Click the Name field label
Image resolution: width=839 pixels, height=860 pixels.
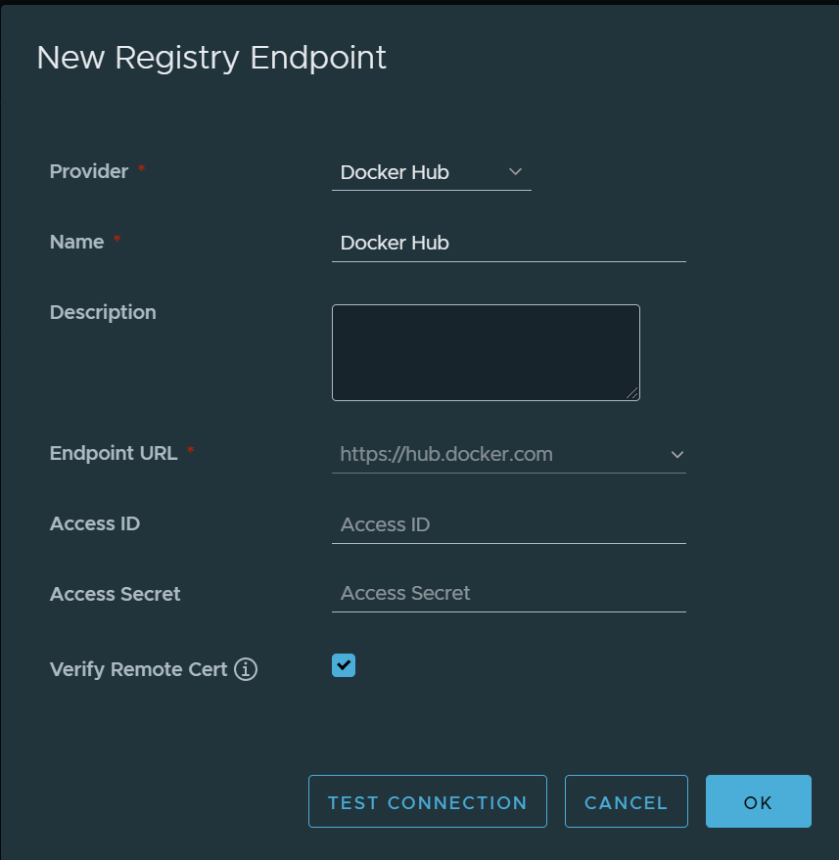(76, 242)
